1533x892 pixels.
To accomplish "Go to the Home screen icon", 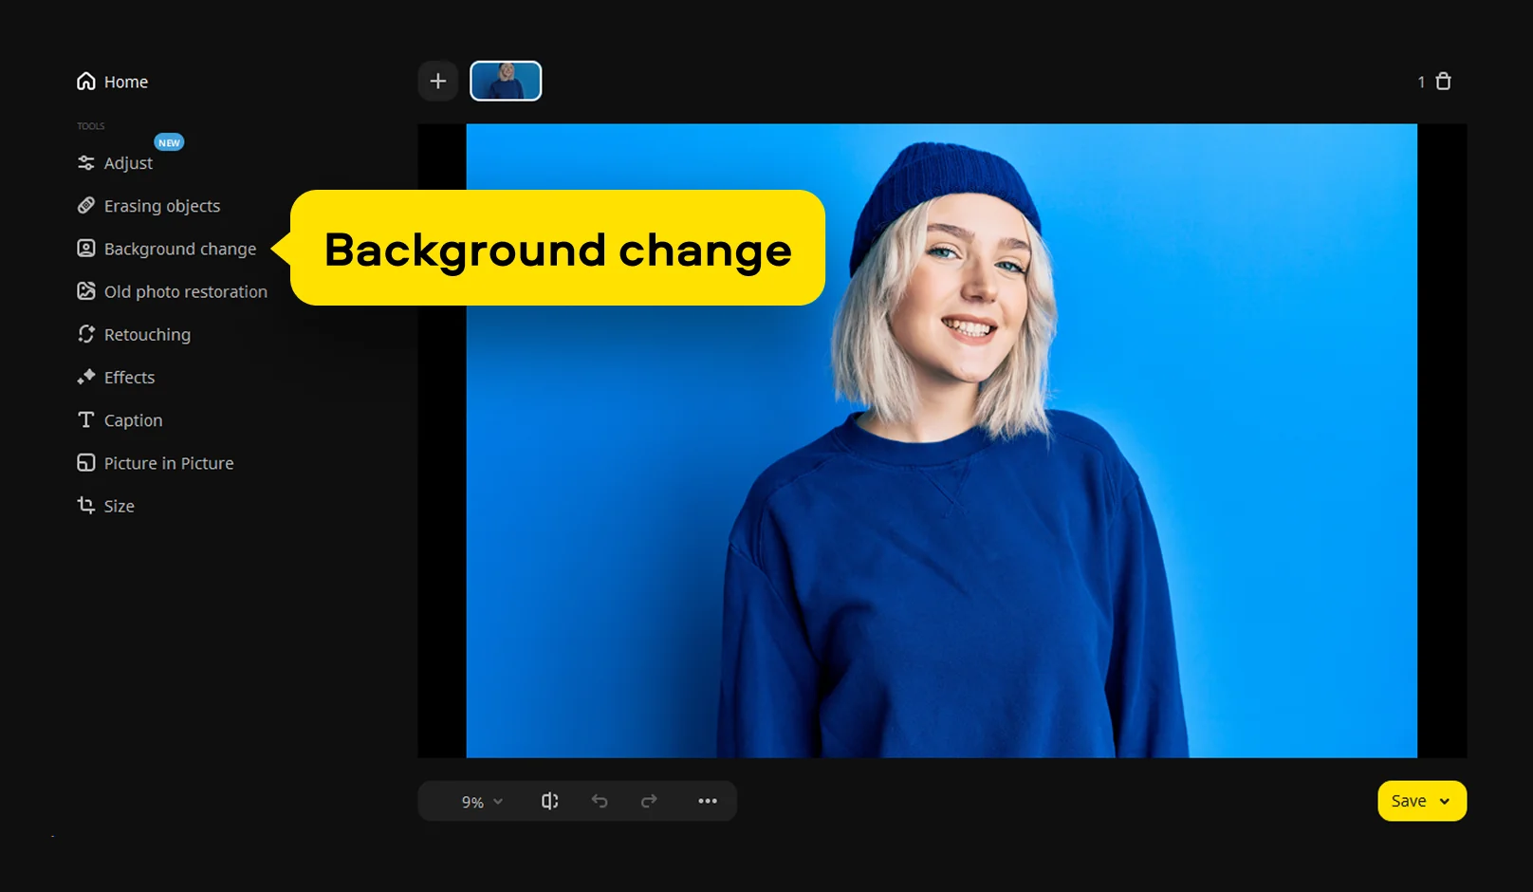I will [86, 82].
